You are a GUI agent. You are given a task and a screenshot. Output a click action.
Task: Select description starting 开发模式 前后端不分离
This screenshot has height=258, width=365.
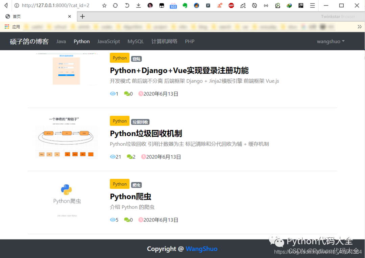tap(194, 81)
